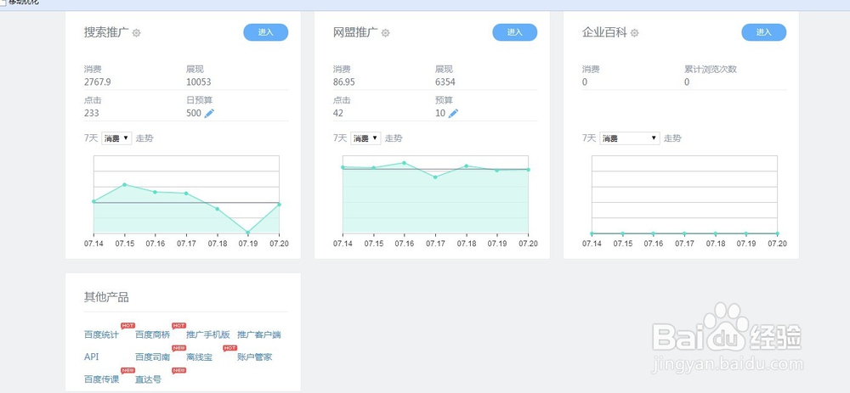Click the 网盟推广 card title
Screen dimensions: 850x393
[x=355, y=32]
